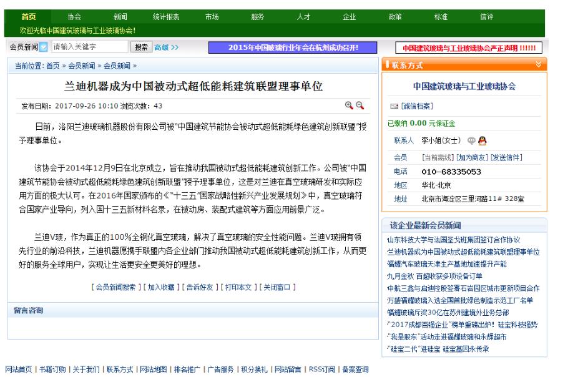Viewport: 563px width, 377px height.
Task: Click the 加入收藏 link
Action: click(x=161, y=287)
